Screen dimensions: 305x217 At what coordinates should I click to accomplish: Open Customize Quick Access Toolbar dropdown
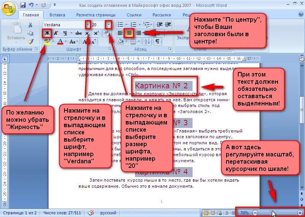pyautogui.click(x=55, y=5)
